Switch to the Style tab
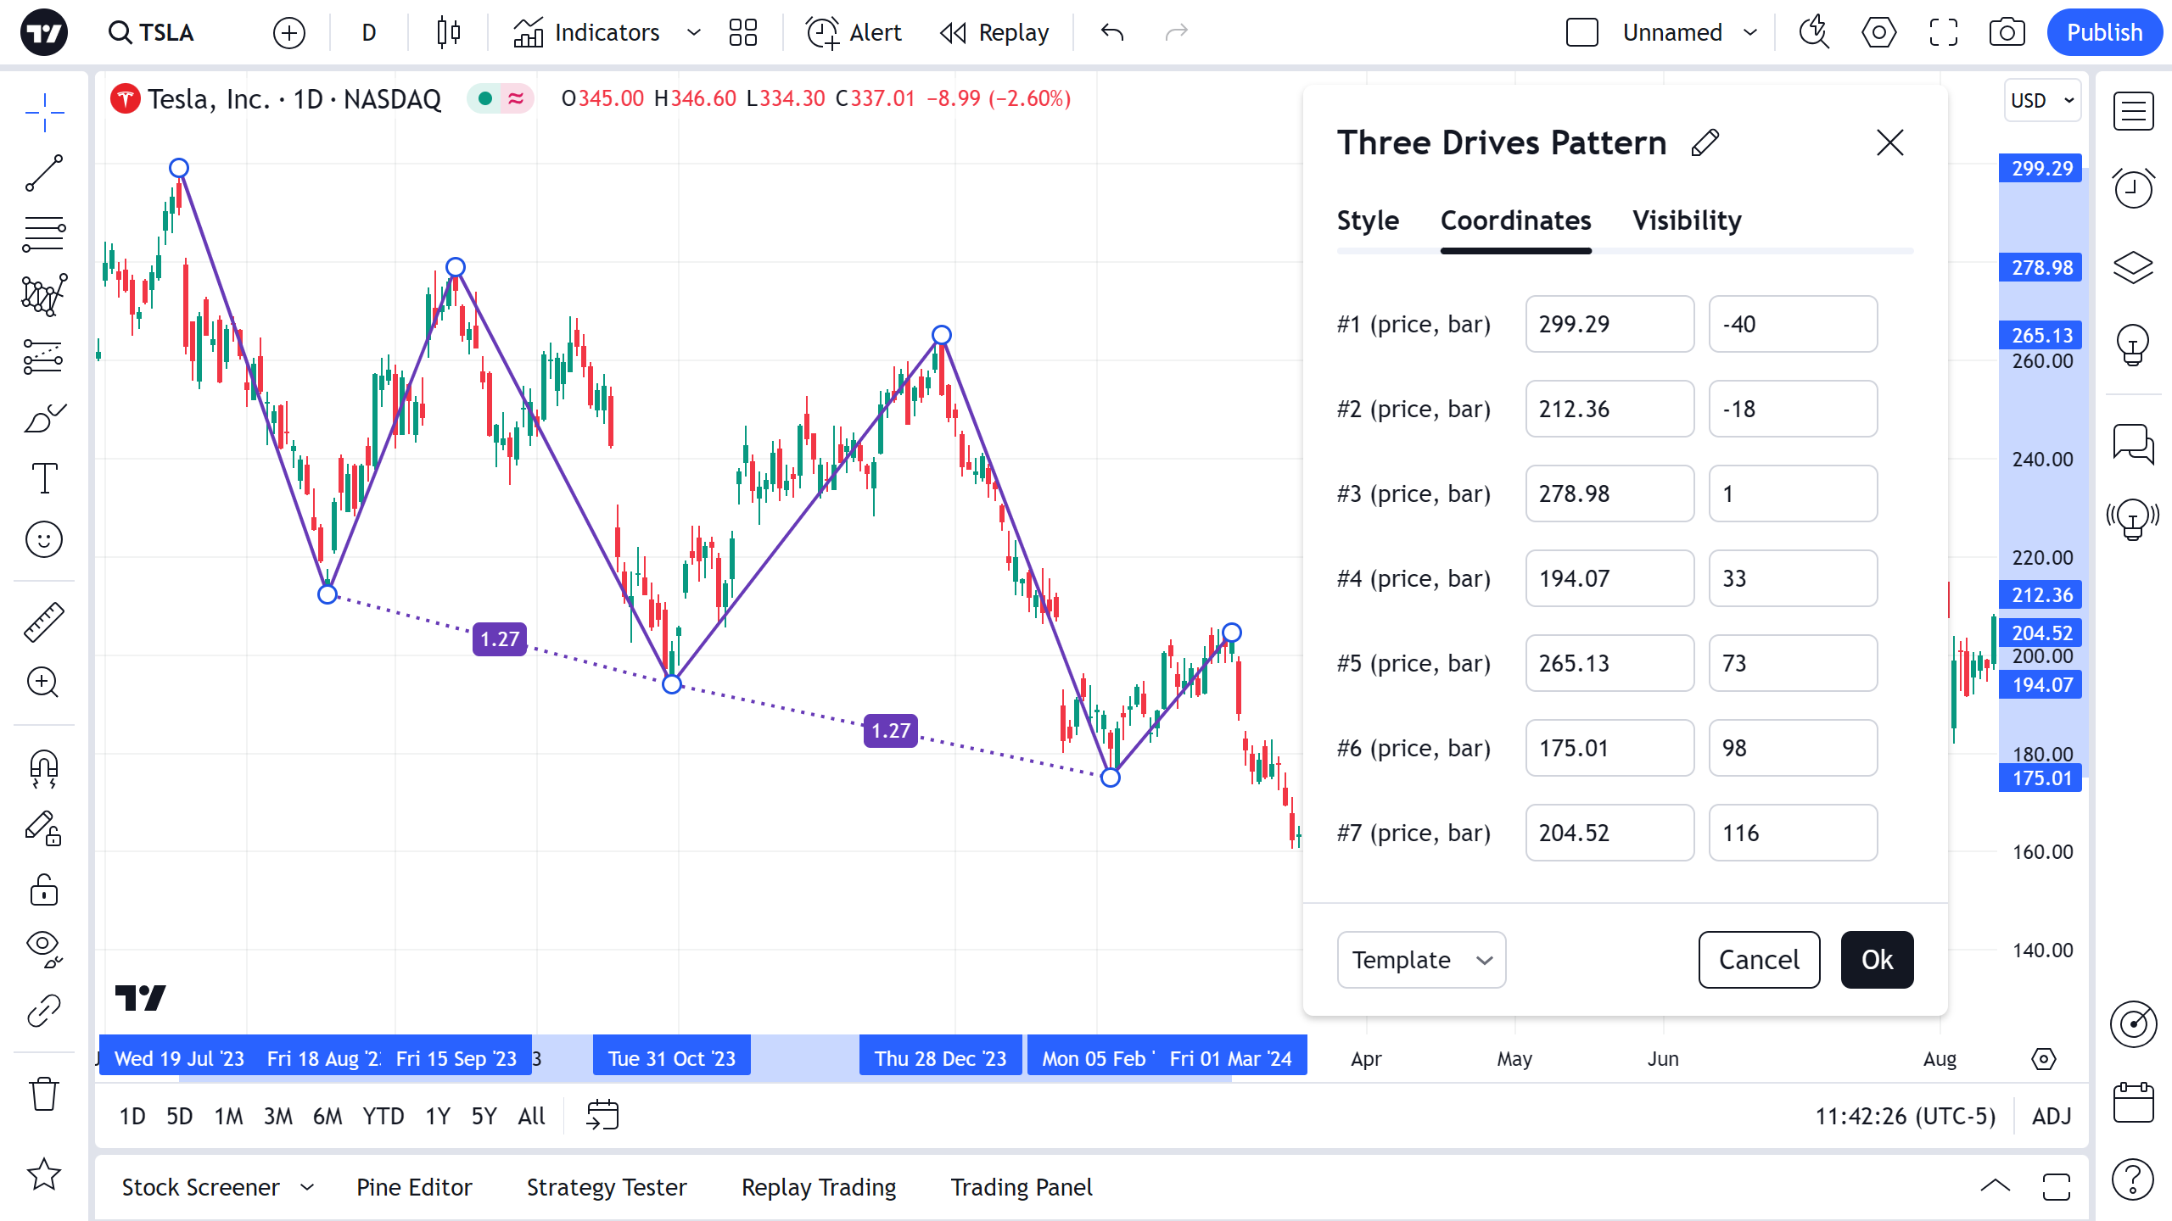 click(x=1368, y=220)
